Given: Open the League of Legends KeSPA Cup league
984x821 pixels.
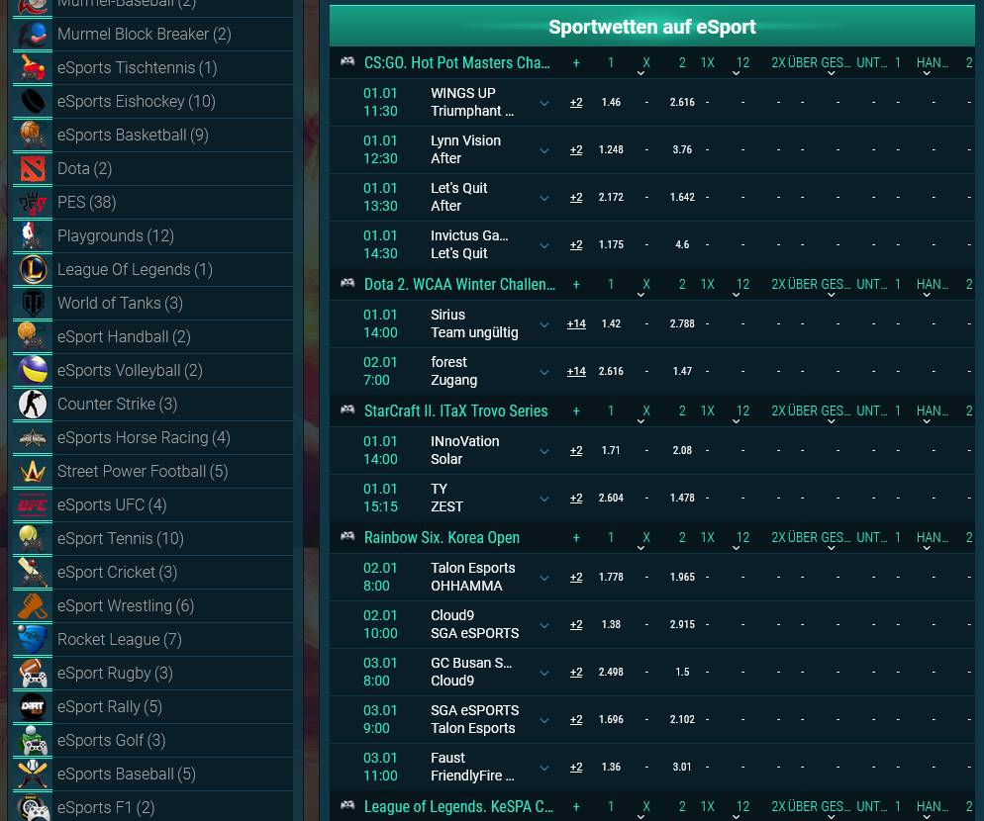Looking at the screenshot, I should tap(458, 806).
